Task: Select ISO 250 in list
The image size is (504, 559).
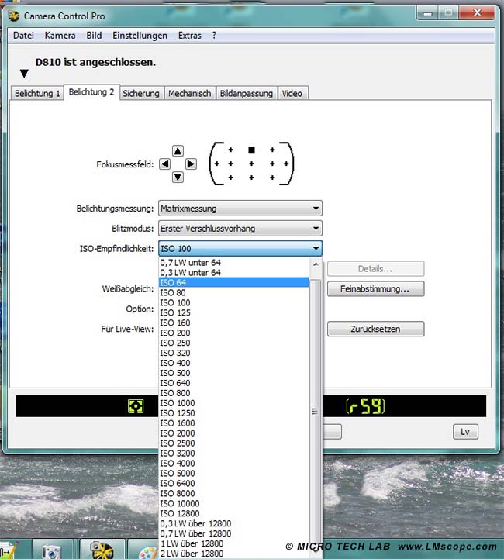Action: pos(234,343)
